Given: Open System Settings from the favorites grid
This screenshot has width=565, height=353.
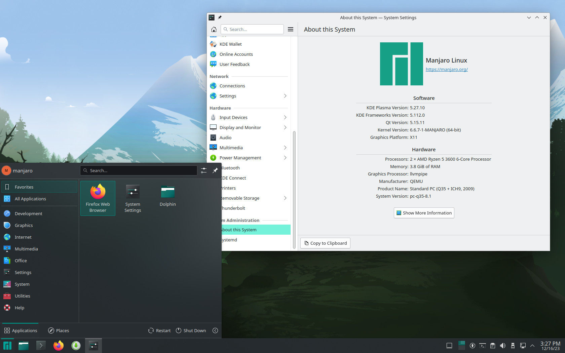Looking at the screenshot, I should 133,198.
